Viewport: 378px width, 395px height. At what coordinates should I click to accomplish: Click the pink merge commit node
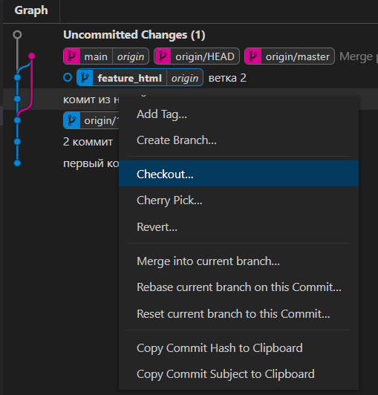tap(31, 56)
